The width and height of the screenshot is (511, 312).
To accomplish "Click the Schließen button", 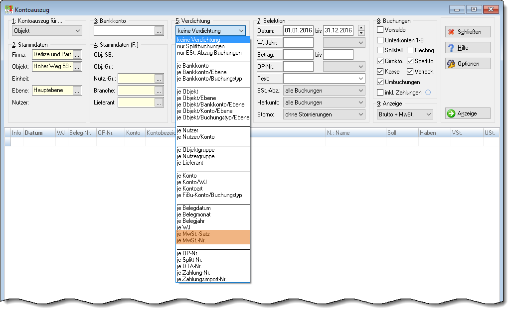I will click(x=468, y=32).
